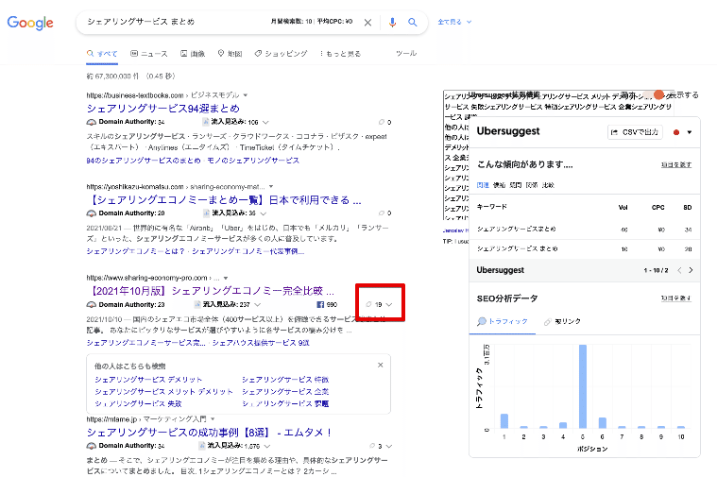Click the hide link beside SEO分析データ
This screenshot has height=477, width=717.
tap(675, 298)
